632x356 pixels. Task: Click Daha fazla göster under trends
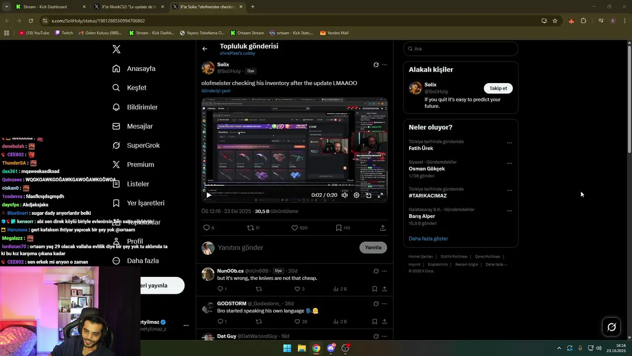pyautogui.click(x=428, y=239)
